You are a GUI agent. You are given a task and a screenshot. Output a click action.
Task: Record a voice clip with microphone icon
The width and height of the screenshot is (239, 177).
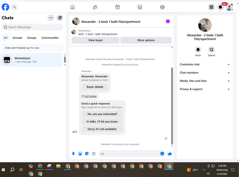click(x=73, y=154)
